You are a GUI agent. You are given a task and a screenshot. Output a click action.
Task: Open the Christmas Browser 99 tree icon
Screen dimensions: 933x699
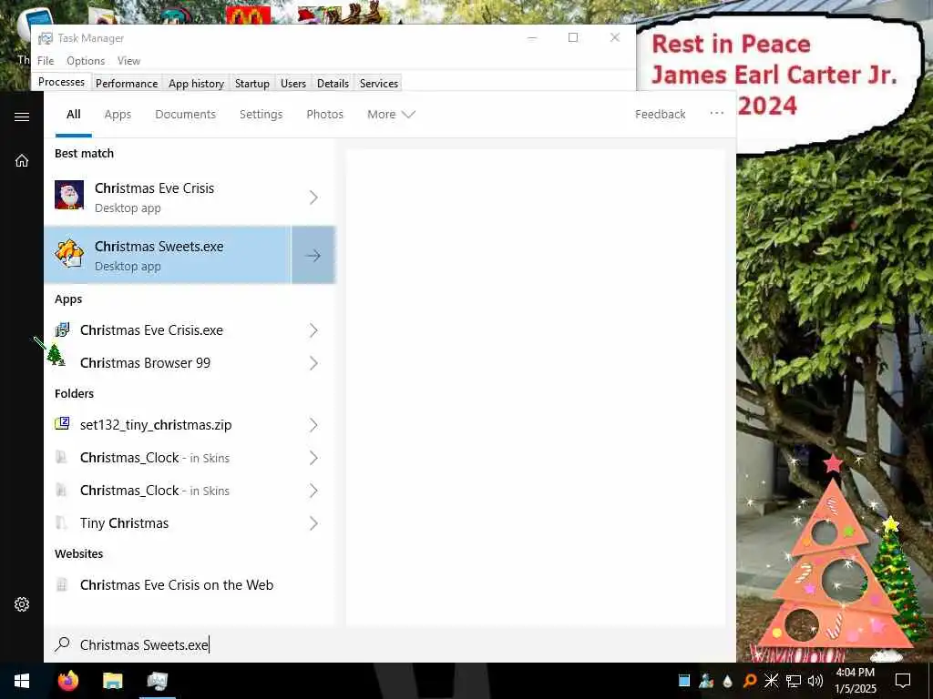click(x=56, y=356)
